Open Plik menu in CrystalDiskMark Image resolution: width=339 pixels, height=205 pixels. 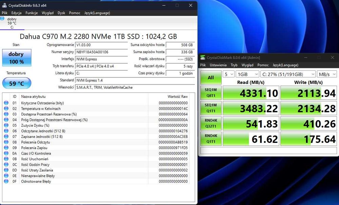coord(203,65)
